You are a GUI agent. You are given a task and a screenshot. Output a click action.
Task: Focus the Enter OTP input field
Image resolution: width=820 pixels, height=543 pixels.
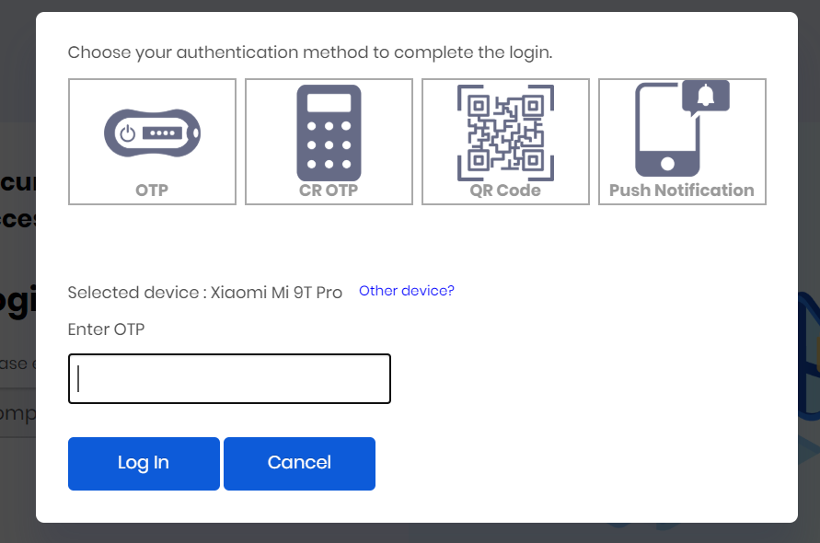click(228, 378)
